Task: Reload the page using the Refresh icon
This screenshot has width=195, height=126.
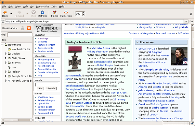Action: click(43, 14)
